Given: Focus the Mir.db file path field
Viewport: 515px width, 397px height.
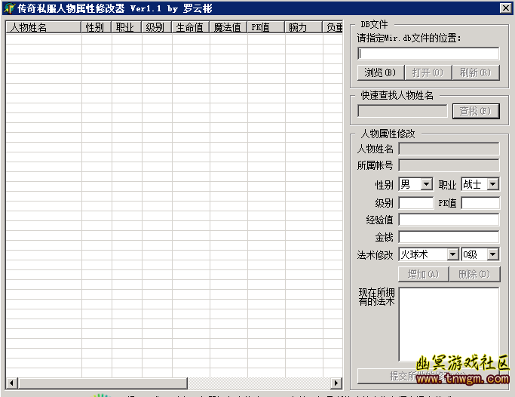Looking at the screenshot, I should point(428,54).
